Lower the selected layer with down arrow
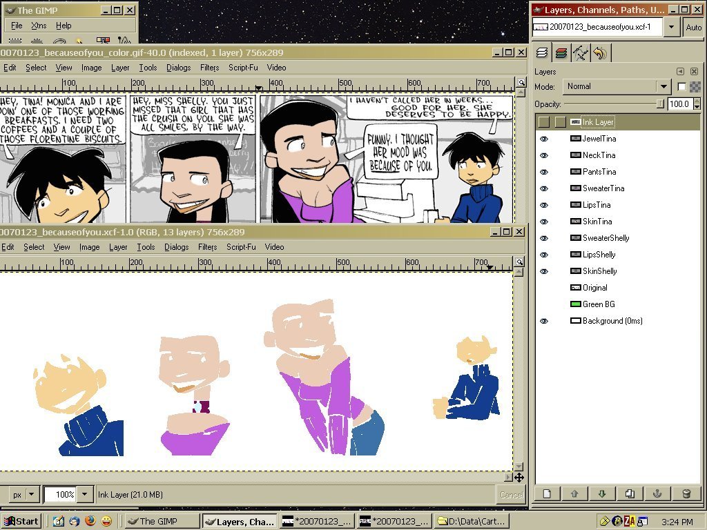This screenshot has width=707, height=530. pyautogui.click(x=602, y=493)
